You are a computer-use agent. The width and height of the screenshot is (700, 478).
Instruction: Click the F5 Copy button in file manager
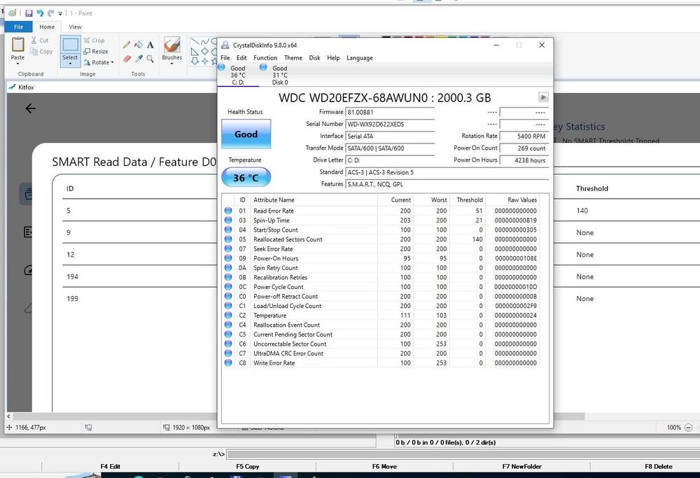click(x=247, y=466)
